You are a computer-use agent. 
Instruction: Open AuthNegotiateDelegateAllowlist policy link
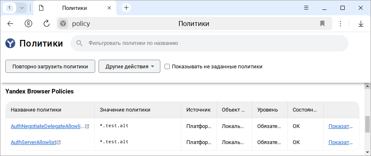47,126
